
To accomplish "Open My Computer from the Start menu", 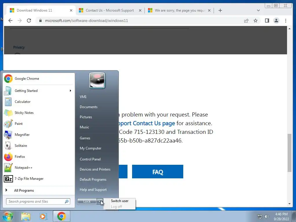I will click(90, 148).
